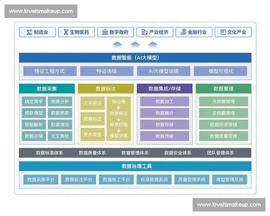This screenshot has height=216, width=270.
Task: Click the 生物医药 hourglass icon
Action: pyautogui.click(x=66, y=32)
